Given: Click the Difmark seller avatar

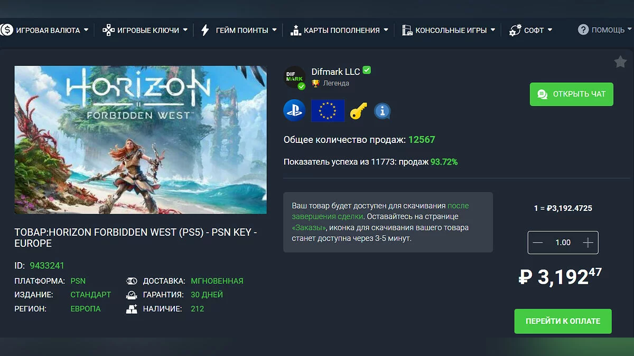Looking at the screenshot, I should click(295, 78).
